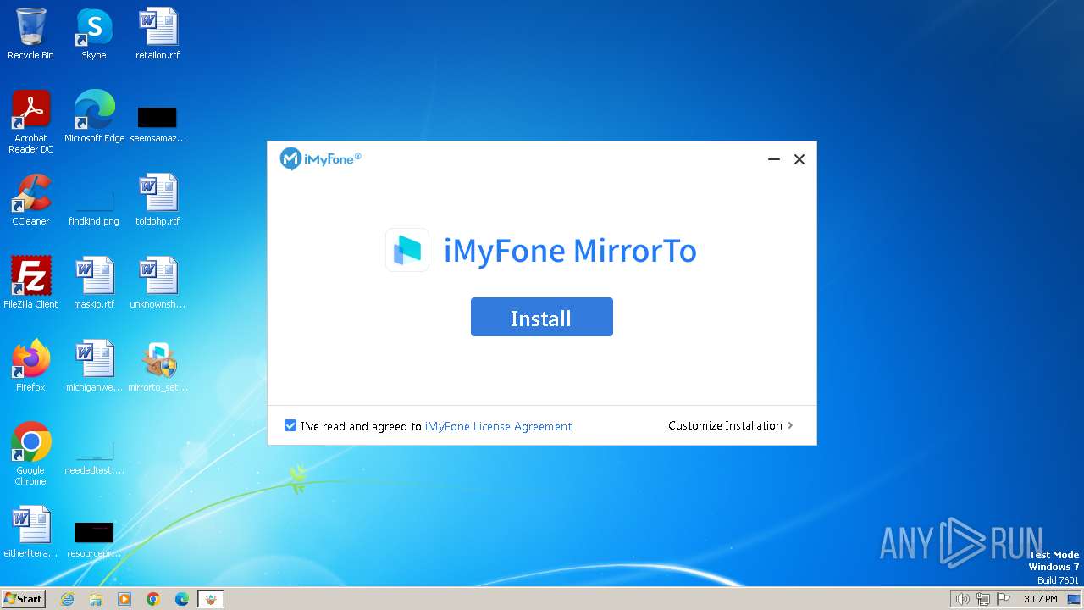Select the Microsoft Edge desktop shortcut
The image size is (1084, 610).
point(94,117)
